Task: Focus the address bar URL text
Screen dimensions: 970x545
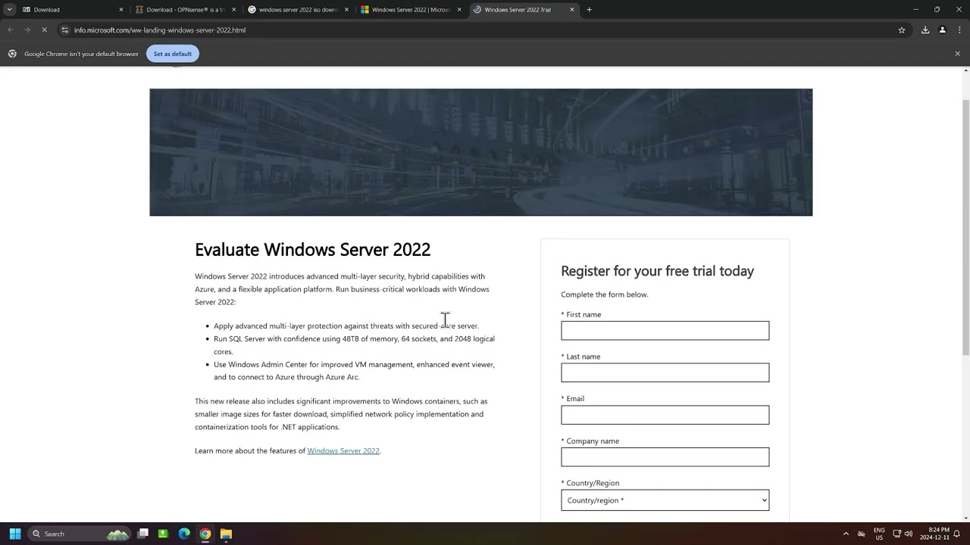Action: [160, 30]
